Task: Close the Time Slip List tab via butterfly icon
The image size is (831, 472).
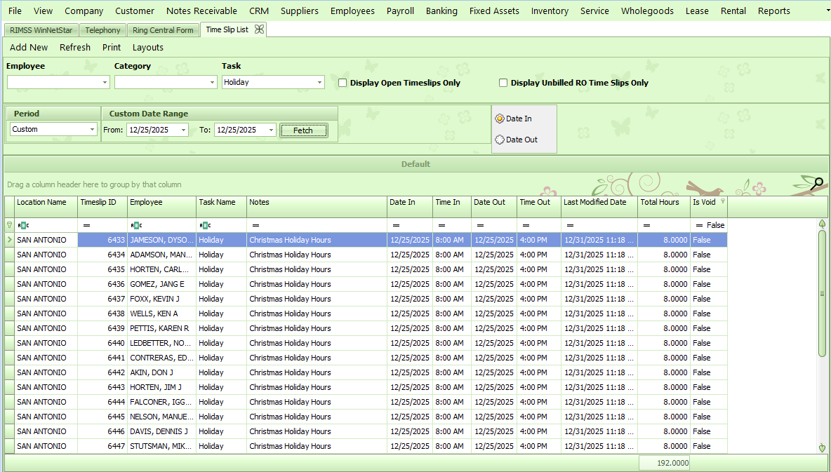Action: coord(259,29)
